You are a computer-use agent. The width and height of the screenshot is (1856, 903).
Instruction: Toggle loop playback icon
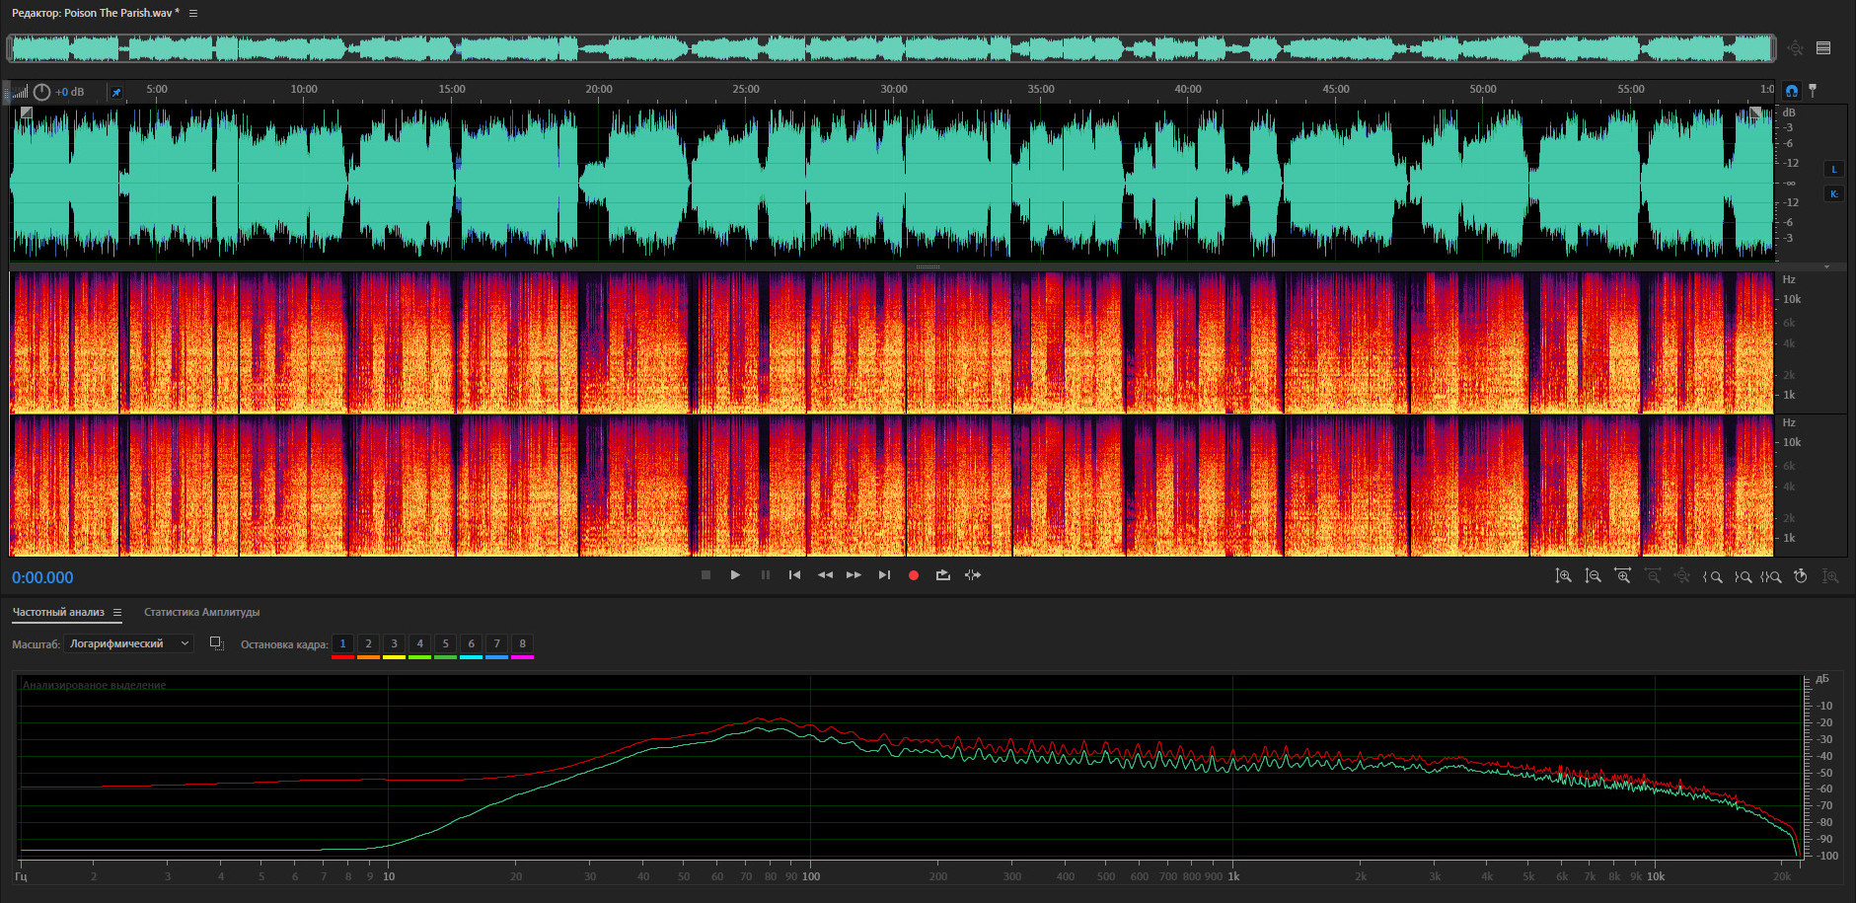(x=943, y=575)
